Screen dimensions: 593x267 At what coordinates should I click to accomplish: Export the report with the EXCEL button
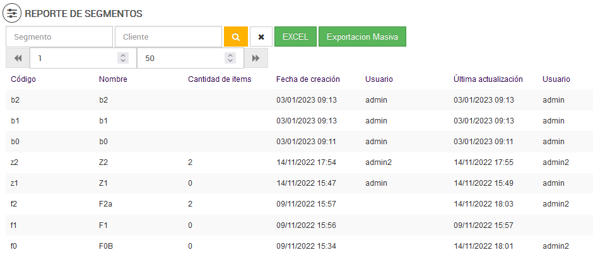295,37
